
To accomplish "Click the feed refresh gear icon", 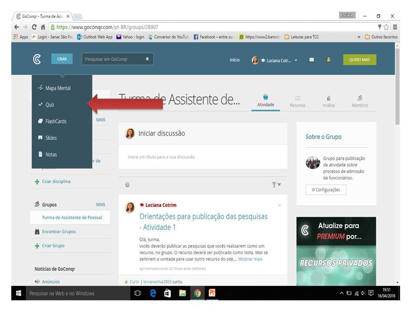I will pyautogui.click(x=127, y=185).
